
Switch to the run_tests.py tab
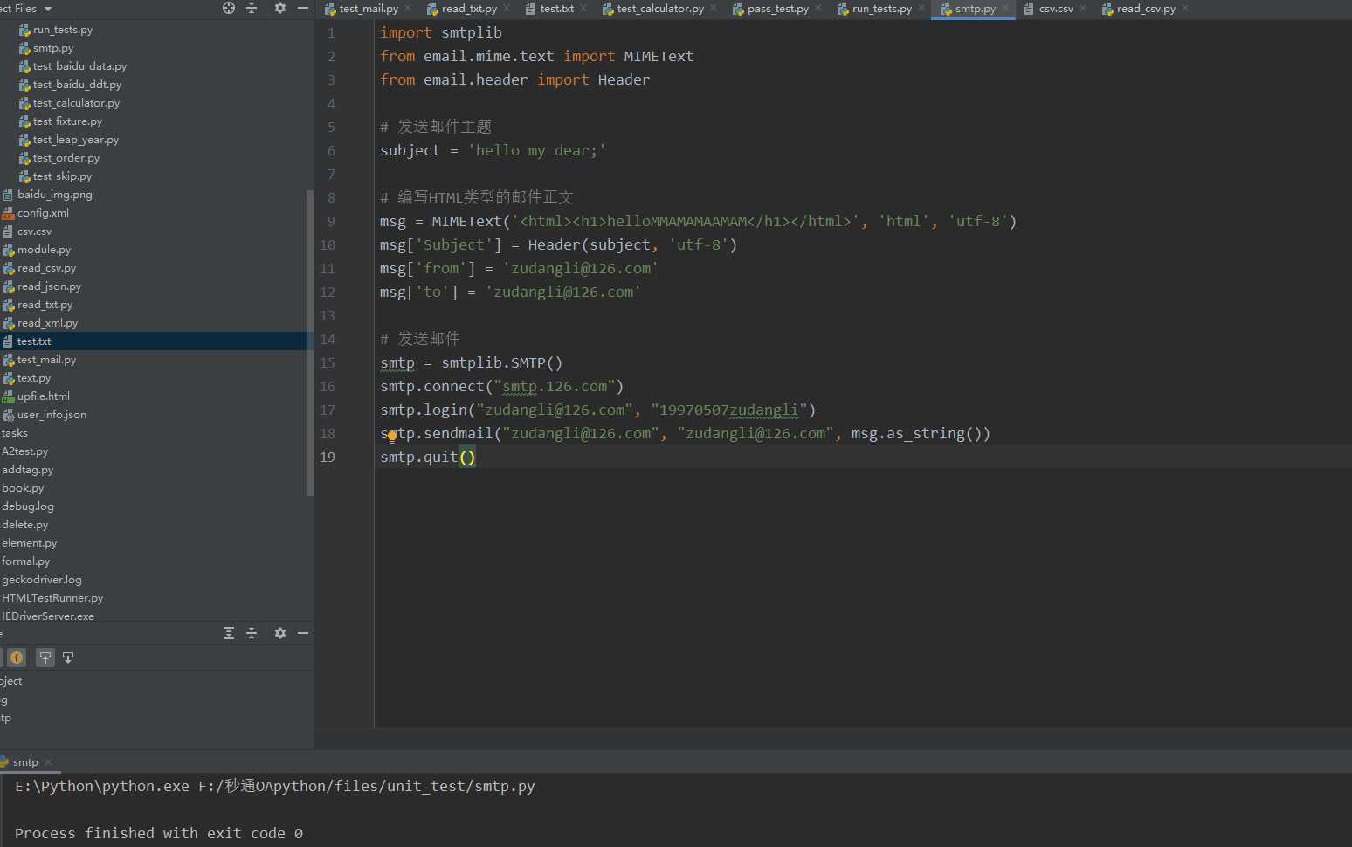click(881, 9)
